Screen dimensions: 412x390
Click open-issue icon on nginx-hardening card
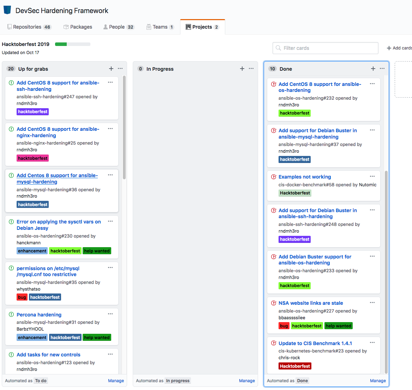(11, 129)
